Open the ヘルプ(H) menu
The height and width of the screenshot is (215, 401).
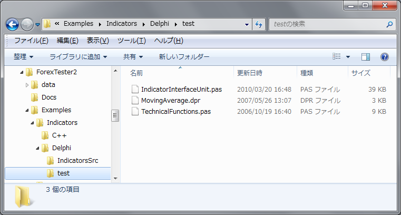169,41
